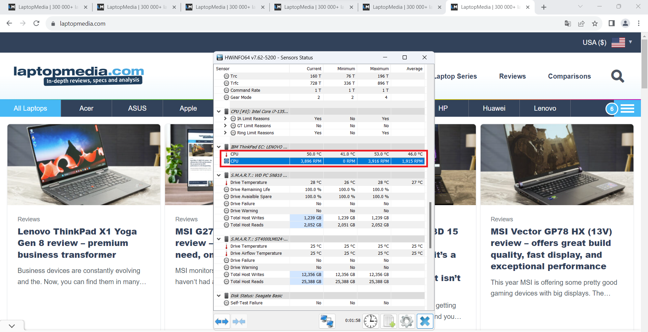Open HWiNFO sensor settings gear icon

pyautogui.click(x=407, y=321)
